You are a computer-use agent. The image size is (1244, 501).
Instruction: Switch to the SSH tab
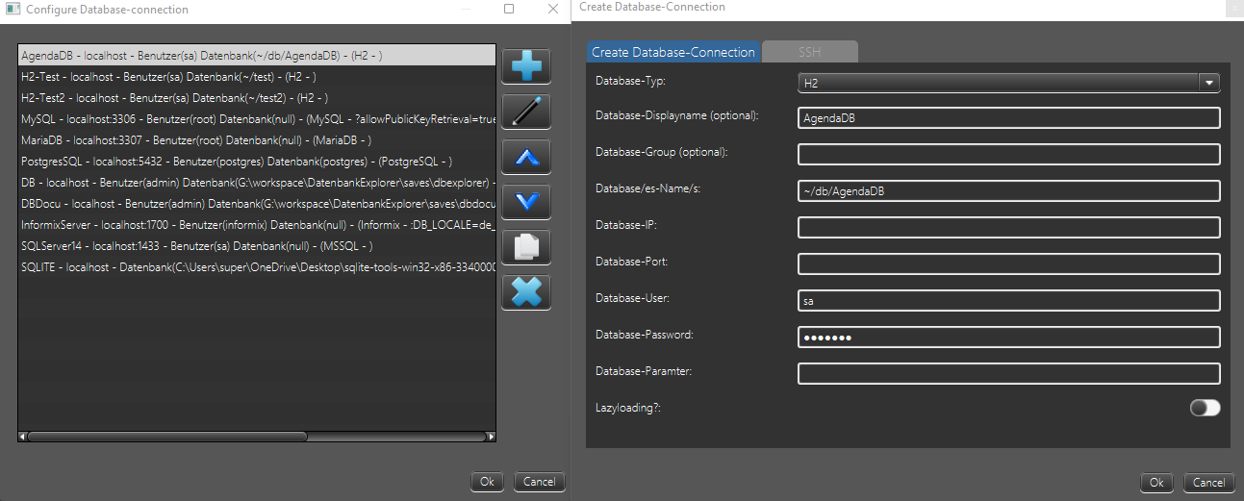tap(809, 52)
